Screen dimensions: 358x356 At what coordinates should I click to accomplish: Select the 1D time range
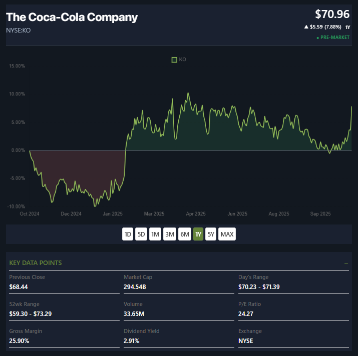click(128, 234)
